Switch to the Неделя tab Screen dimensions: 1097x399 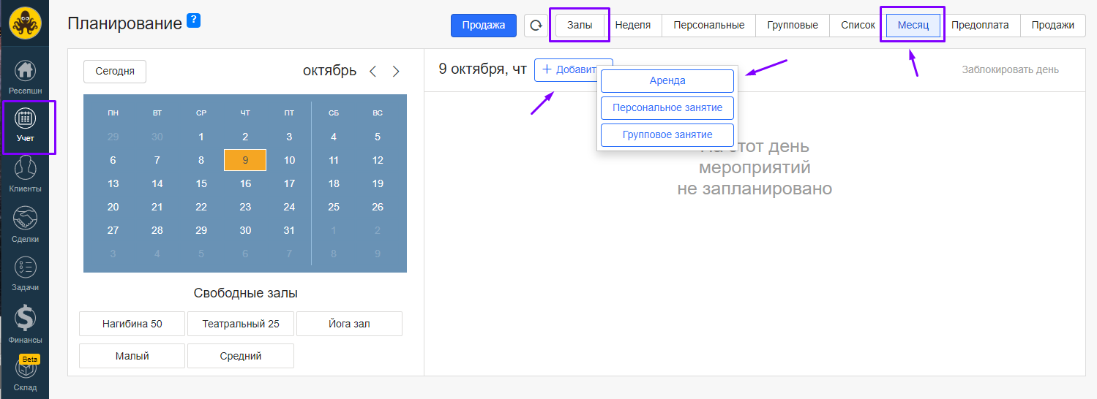[x=633, y=25]
